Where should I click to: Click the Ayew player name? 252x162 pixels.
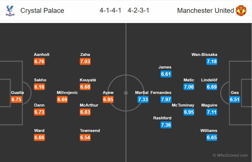pos(108,93)
